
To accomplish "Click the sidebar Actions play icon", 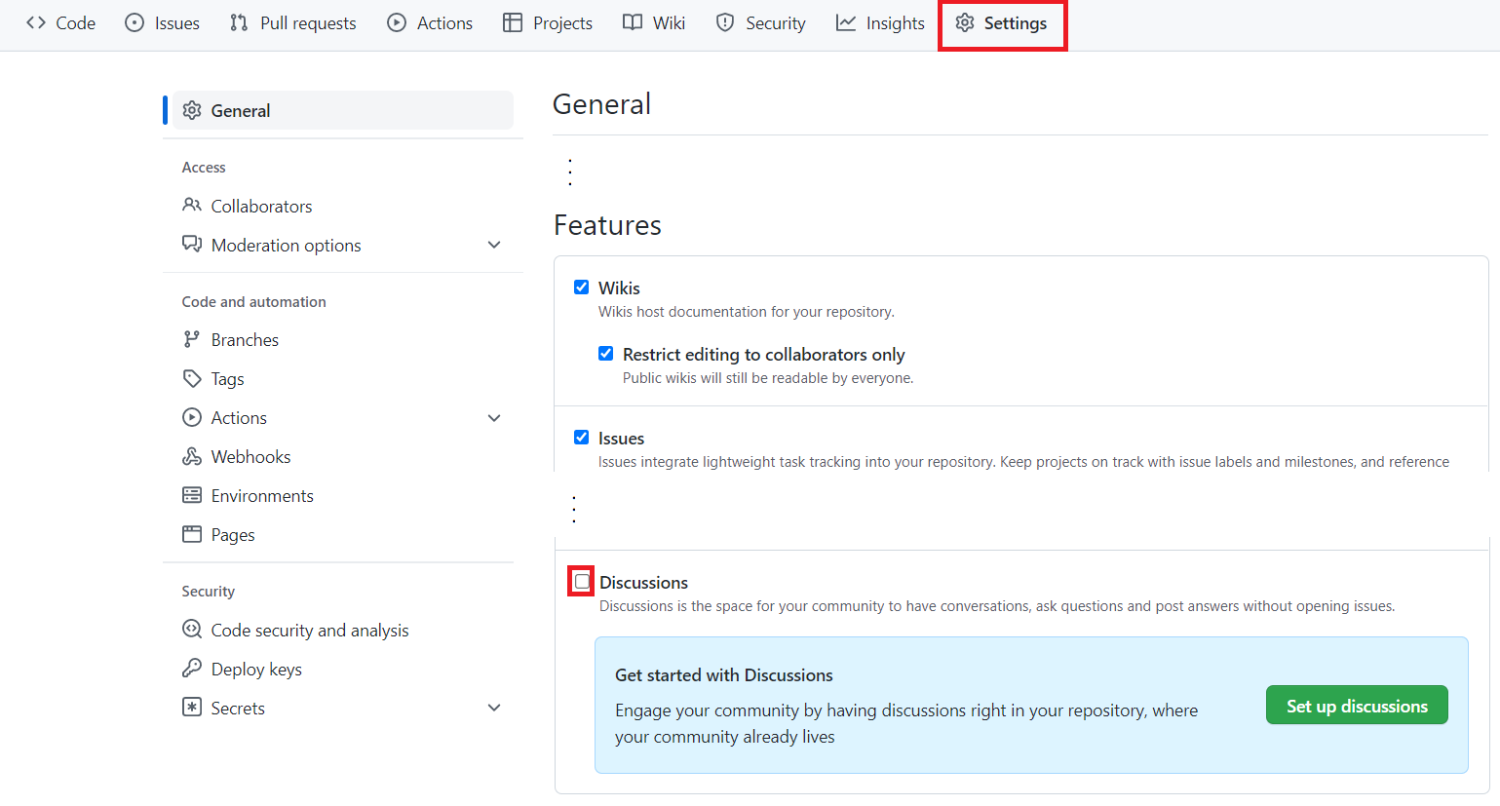I will coord(192,417).
